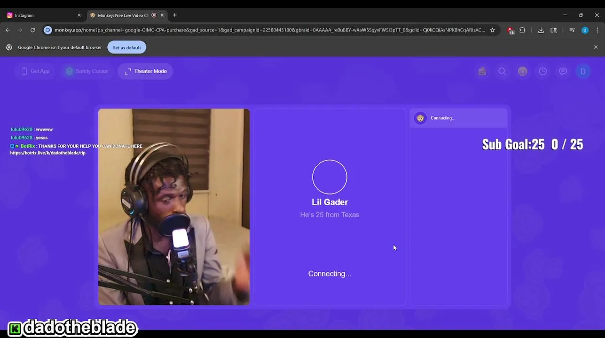Close the Instagram tab

tap(79, 15)
